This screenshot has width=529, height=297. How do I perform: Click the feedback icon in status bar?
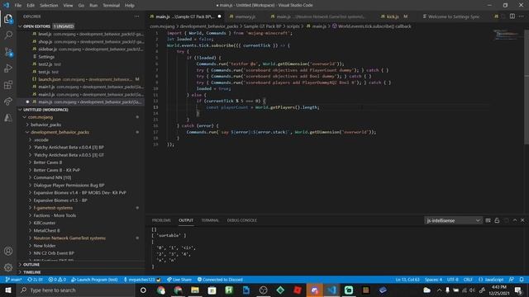[x=512, y=280]
